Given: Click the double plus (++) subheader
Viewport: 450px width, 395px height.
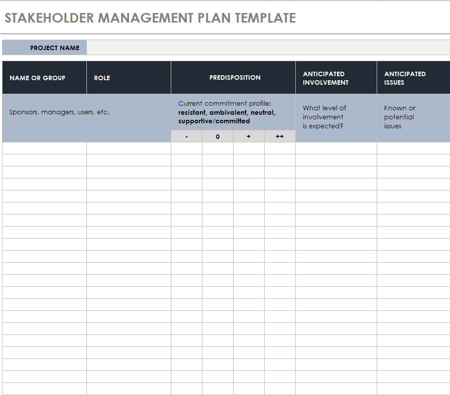Looking at the screenshot, I should pyautogui.click(x=280, y=136).
